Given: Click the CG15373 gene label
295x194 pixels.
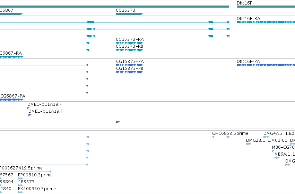Looking at the screenshot, I should tap(125, 10).
